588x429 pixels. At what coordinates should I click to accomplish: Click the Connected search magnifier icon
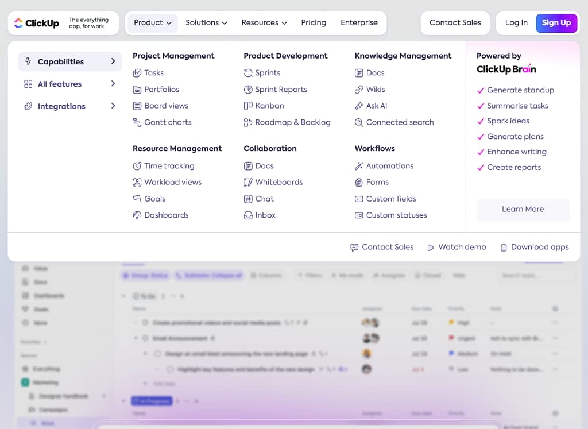(x=359, y=123)
